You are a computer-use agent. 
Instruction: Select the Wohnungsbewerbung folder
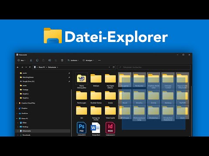139,113
